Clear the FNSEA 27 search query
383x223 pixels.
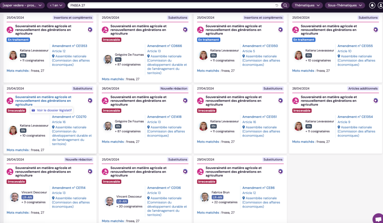(277, 5)
